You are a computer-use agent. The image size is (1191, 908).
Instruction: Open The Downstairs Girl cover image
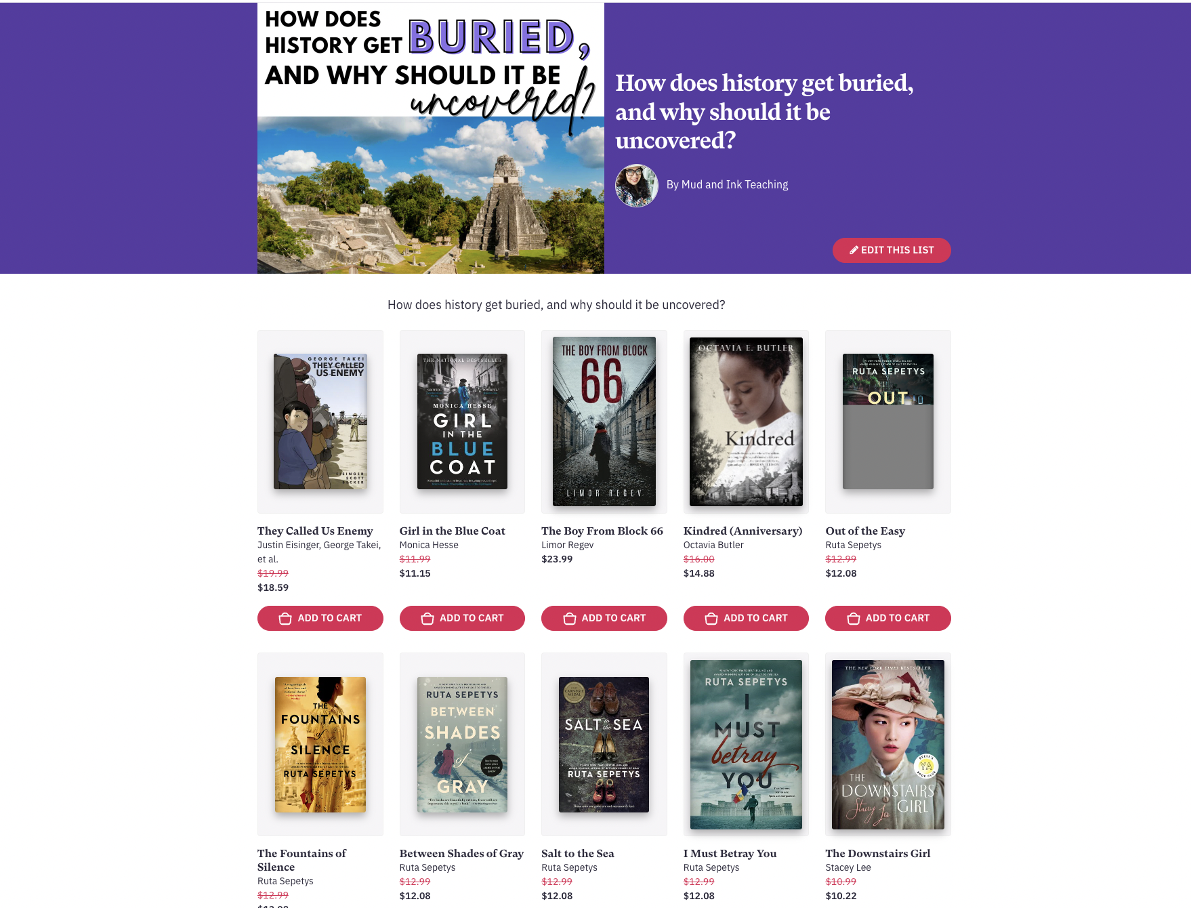(x=888, y=745)
